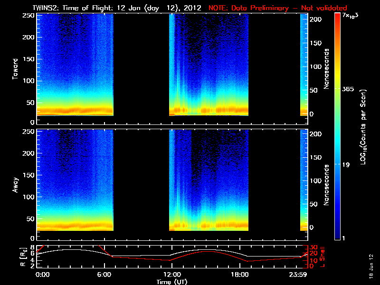This screenshot has height=285, width=380.
Task: Click the "7x10^3" color bar maximum label
Action: coord(351,16)
